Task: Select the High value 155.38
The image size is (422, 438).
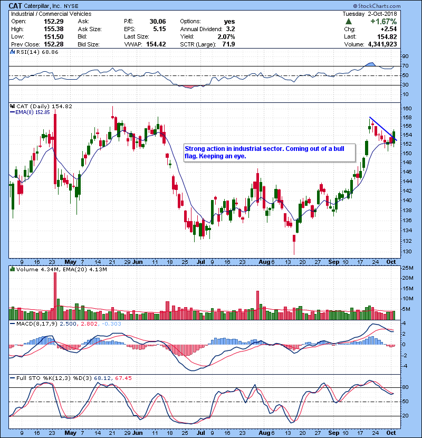Action: (x=54, y=29)
